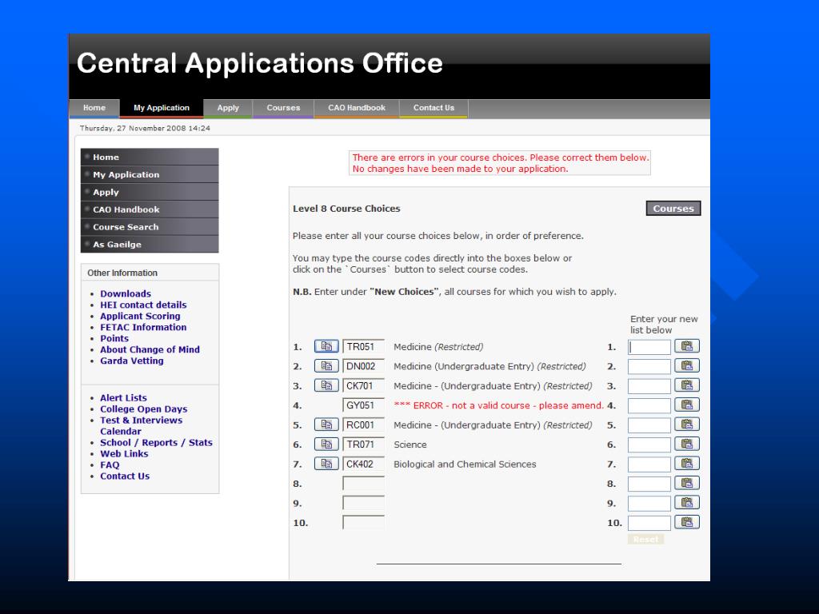Select CAO Handbook in sidebar menu
Viewport: 819px width, 614px height.
tap(150, 209)
